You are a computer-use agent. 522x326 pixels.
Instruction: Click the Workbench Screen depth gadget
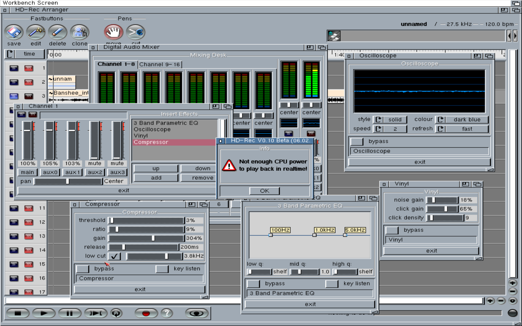coord(516,3)
